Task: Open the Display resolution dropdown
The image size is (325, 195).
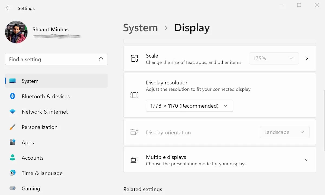Action: [x=189, y=106]
